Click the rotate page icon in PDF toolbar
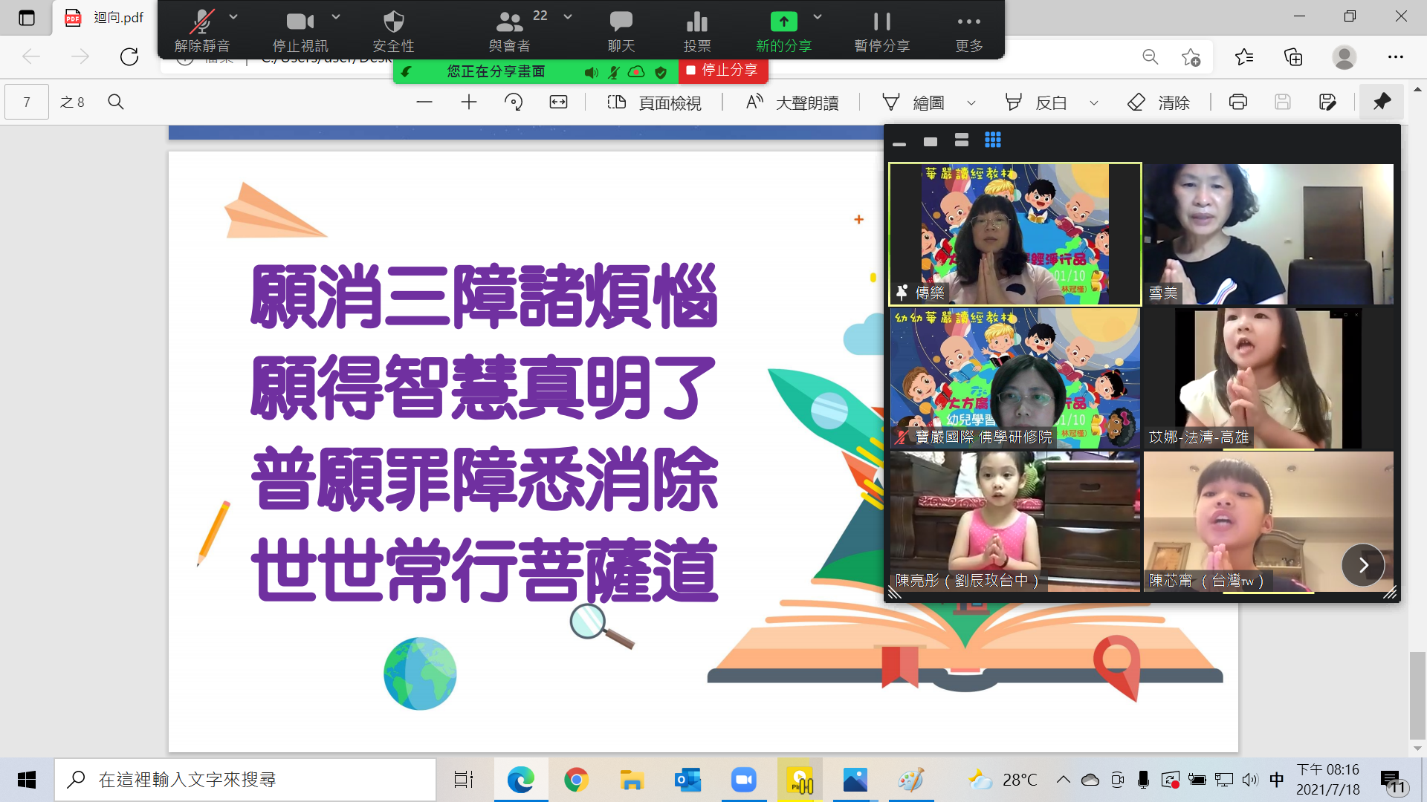The height and width of the screenshot is (802, 1427). [x=514, y=102]
